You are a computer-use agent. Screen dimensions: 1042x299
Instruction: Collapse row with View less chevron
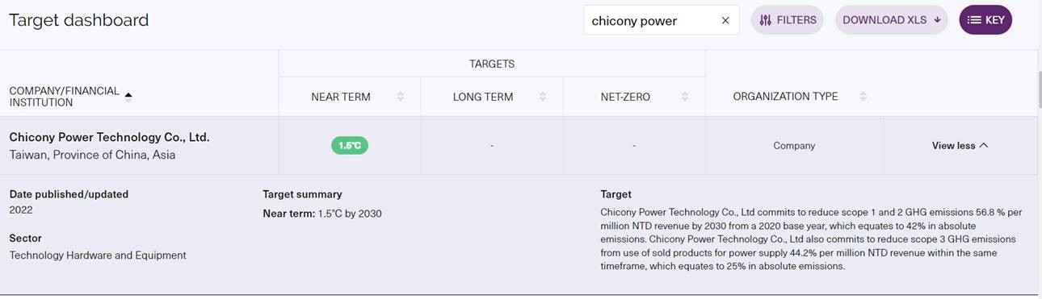tap(960, 146)
